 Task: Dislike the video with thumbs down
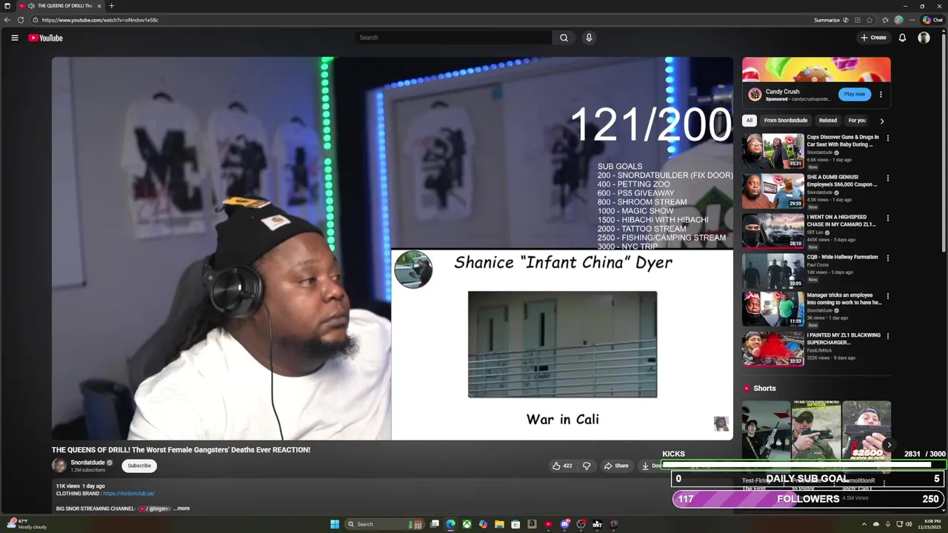(x=587, y=466)
